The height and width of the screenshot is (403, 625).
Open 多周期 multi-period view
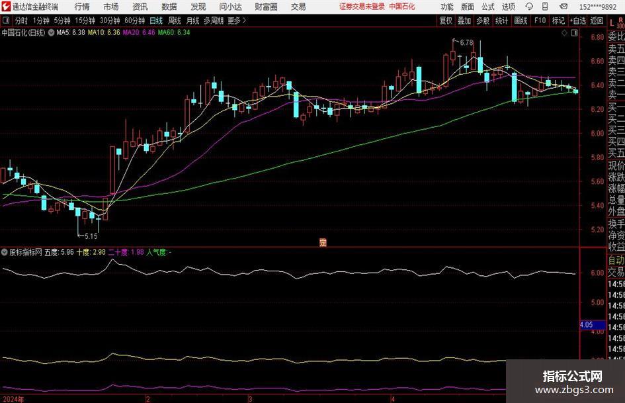pyautogui.click(x=214, y=21)
